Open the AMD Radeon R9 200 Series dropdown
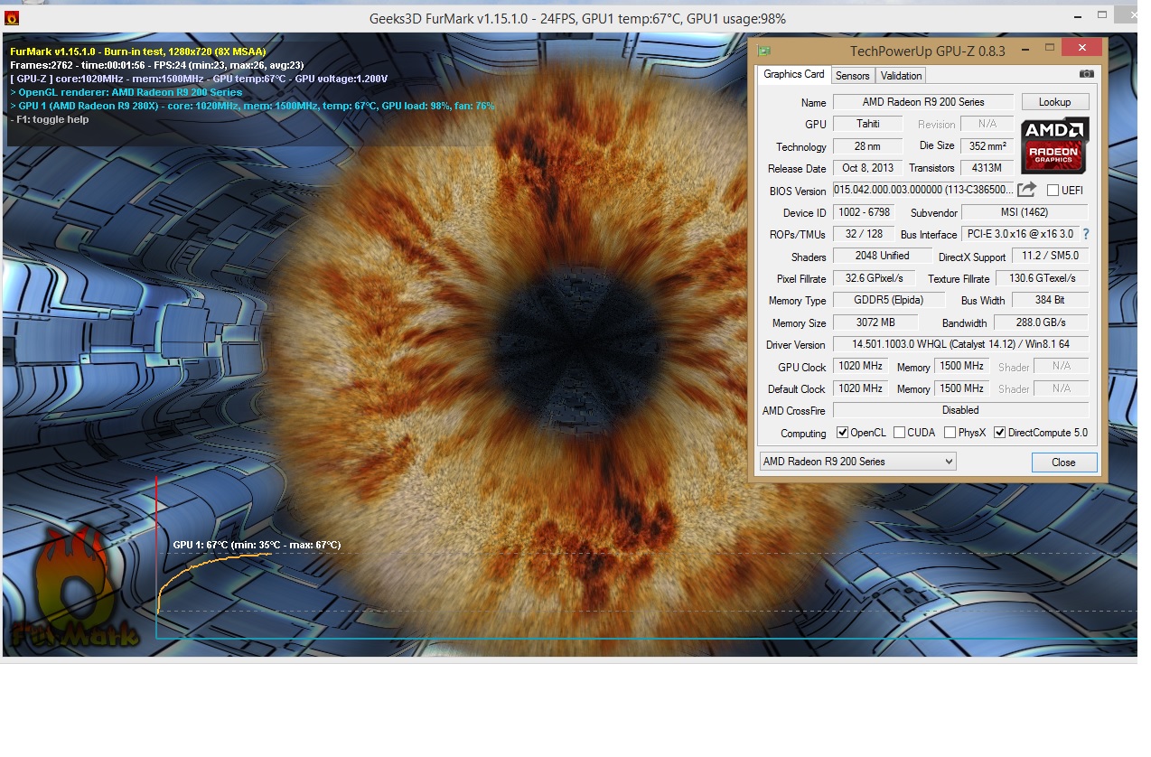1151x757 pixels. click(857, 462)
